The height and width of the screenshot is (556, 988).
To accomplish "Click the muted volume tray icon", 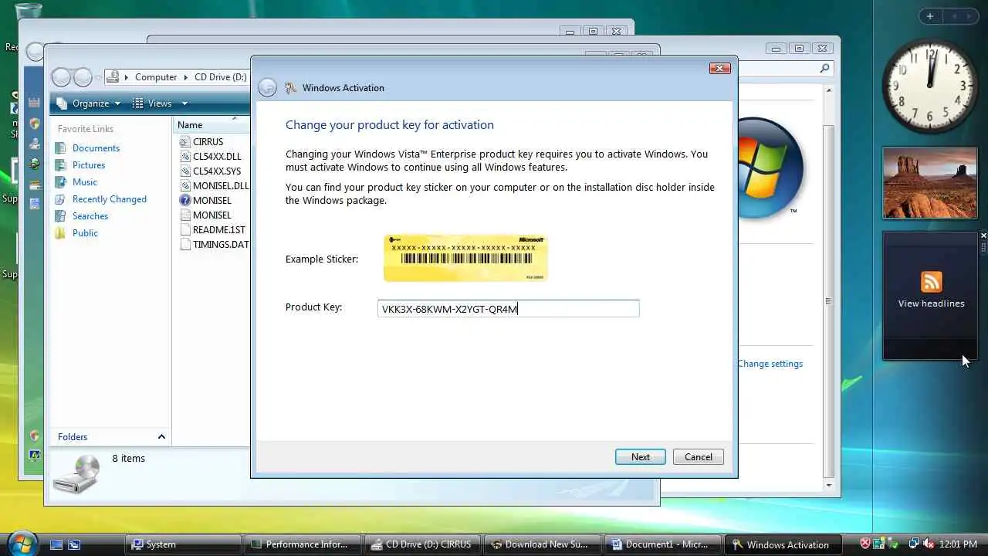I will [929, 544].
